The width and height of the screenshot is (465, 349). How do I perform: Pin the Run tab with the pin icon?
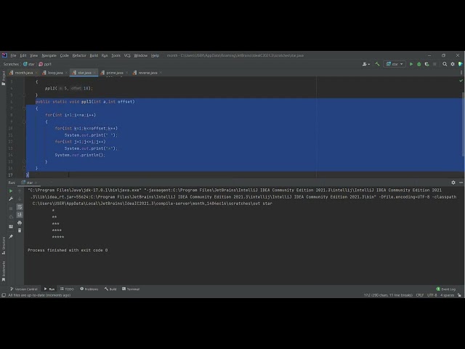click(11, 236)
